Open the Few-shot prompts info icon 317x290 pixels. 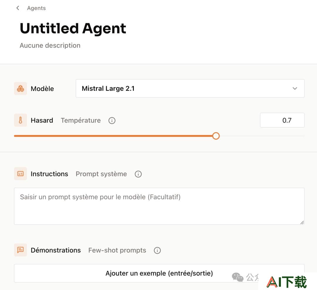[x=157, y=250]
